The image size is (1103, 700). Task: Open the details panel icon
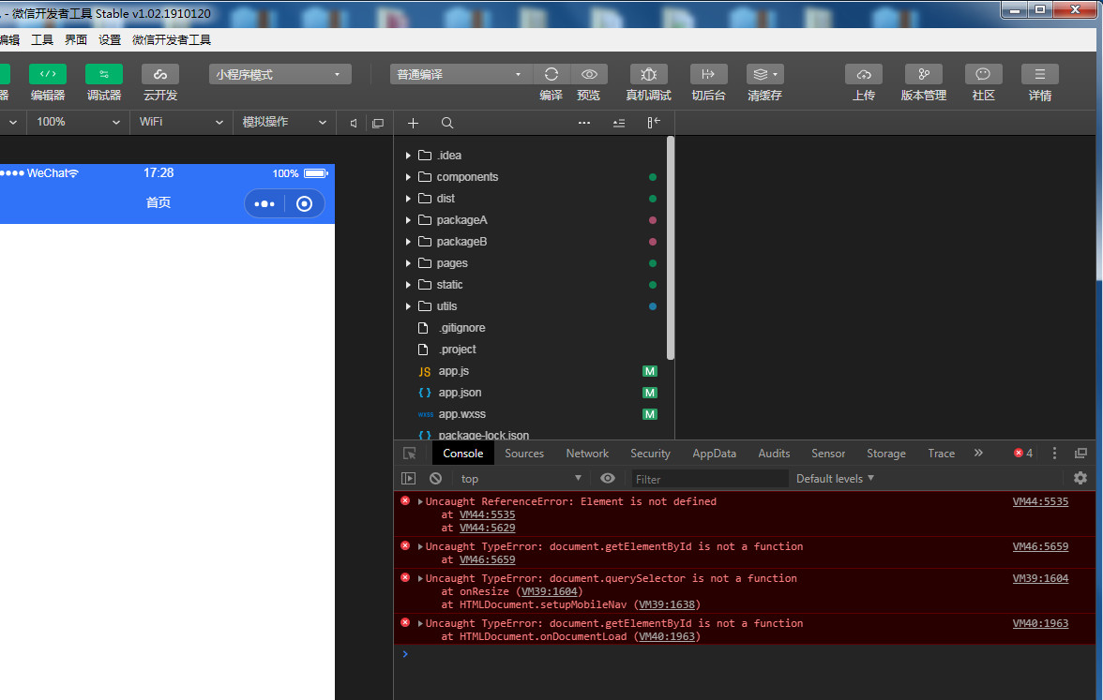coord(1039,74)
